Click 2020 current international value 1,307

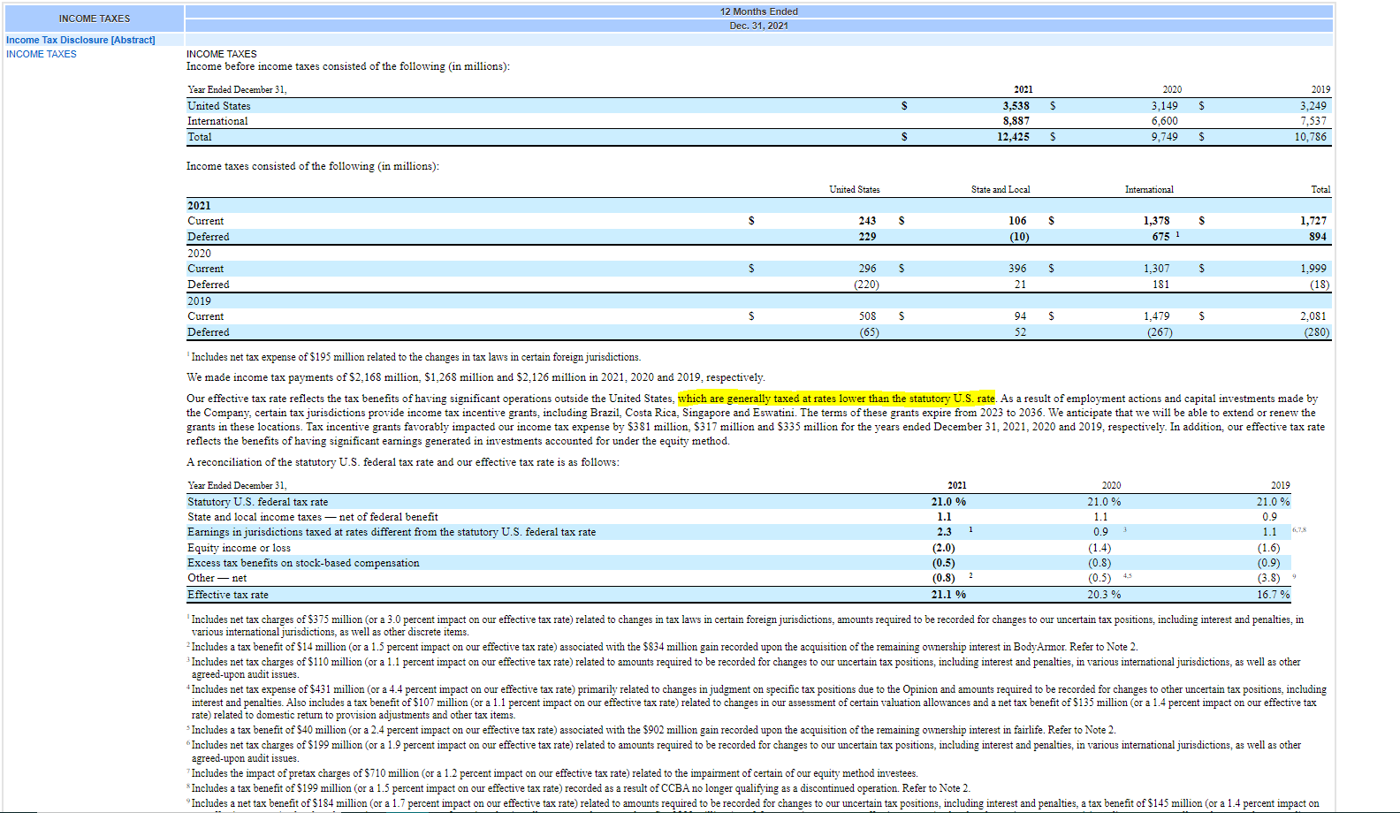[x=1156, y=269]
